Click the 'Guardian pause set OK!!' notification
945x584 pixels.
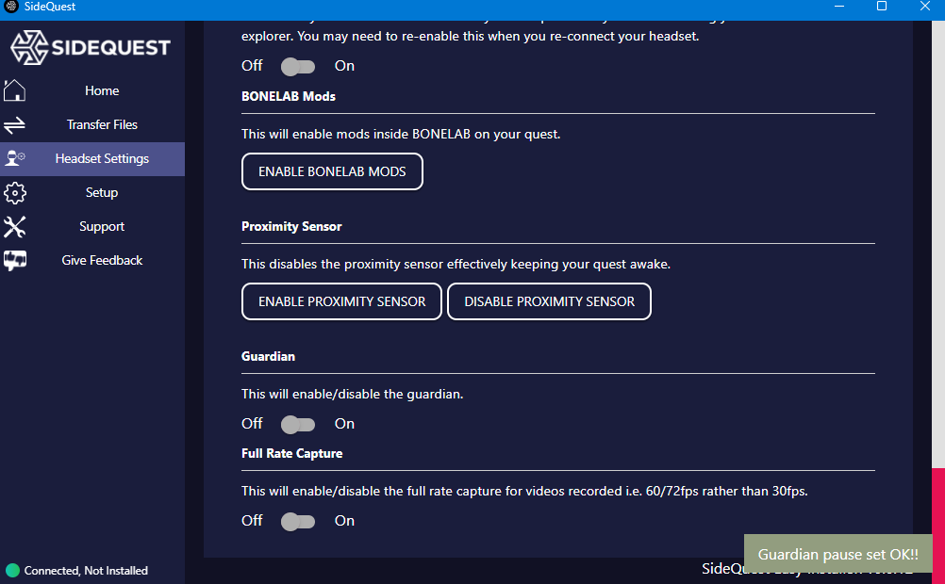click(x=837, y=554)
